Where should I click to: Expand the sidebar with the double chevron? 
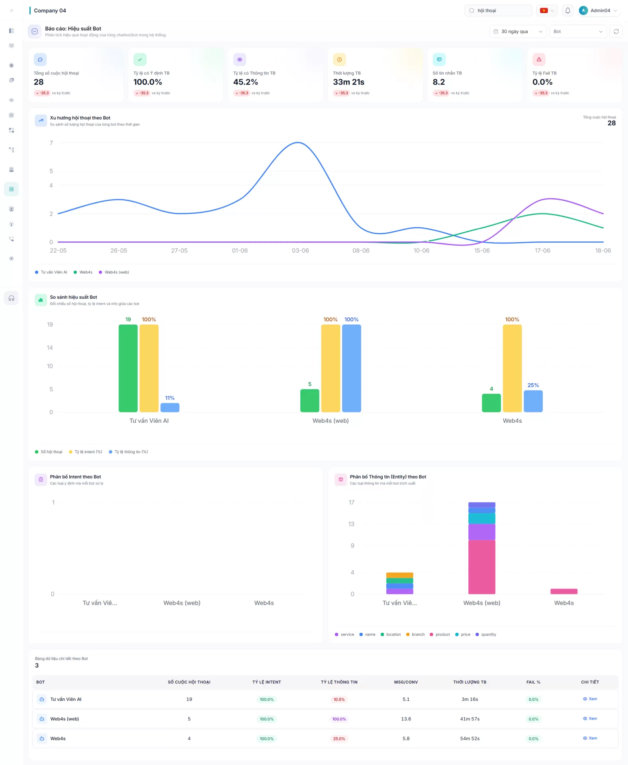pyautogui.click(x=12, y=10)
